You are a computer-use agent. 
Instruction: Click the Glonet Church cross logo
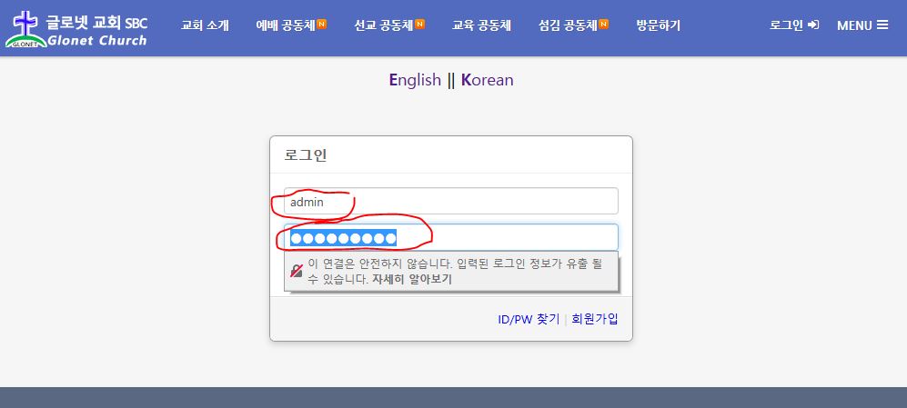[25, 28]
